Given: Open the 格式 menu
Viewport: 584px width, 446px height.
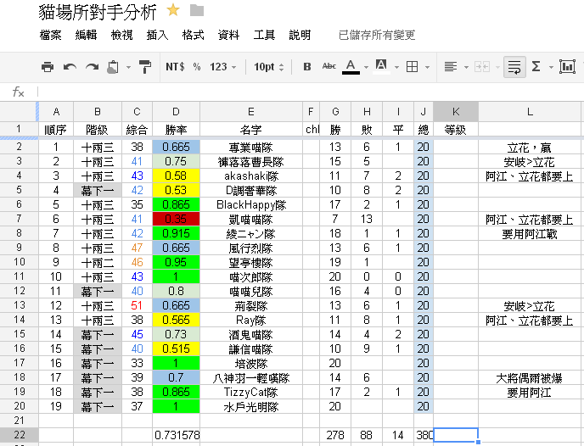Looking at the screenshot, I should pyautogui.click(x=193, y=36).
